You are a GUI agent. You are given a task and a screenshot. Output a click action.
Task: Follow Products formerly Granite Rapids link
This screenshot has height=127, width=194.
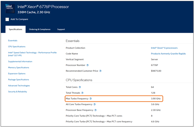click(x=168, y=54)
